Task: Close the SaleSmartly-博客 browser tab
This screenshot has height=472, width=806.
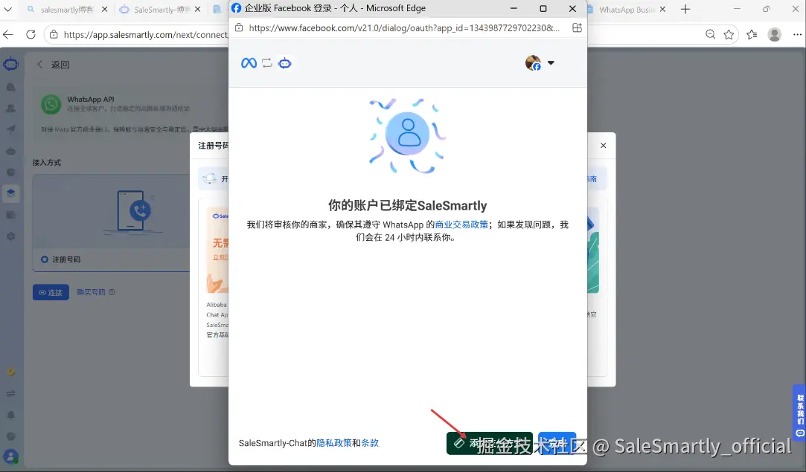Action: 197,9
